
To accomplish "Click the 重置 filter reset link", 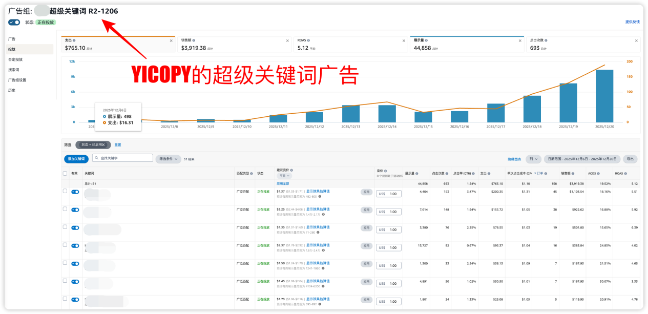I will point(117,145).
